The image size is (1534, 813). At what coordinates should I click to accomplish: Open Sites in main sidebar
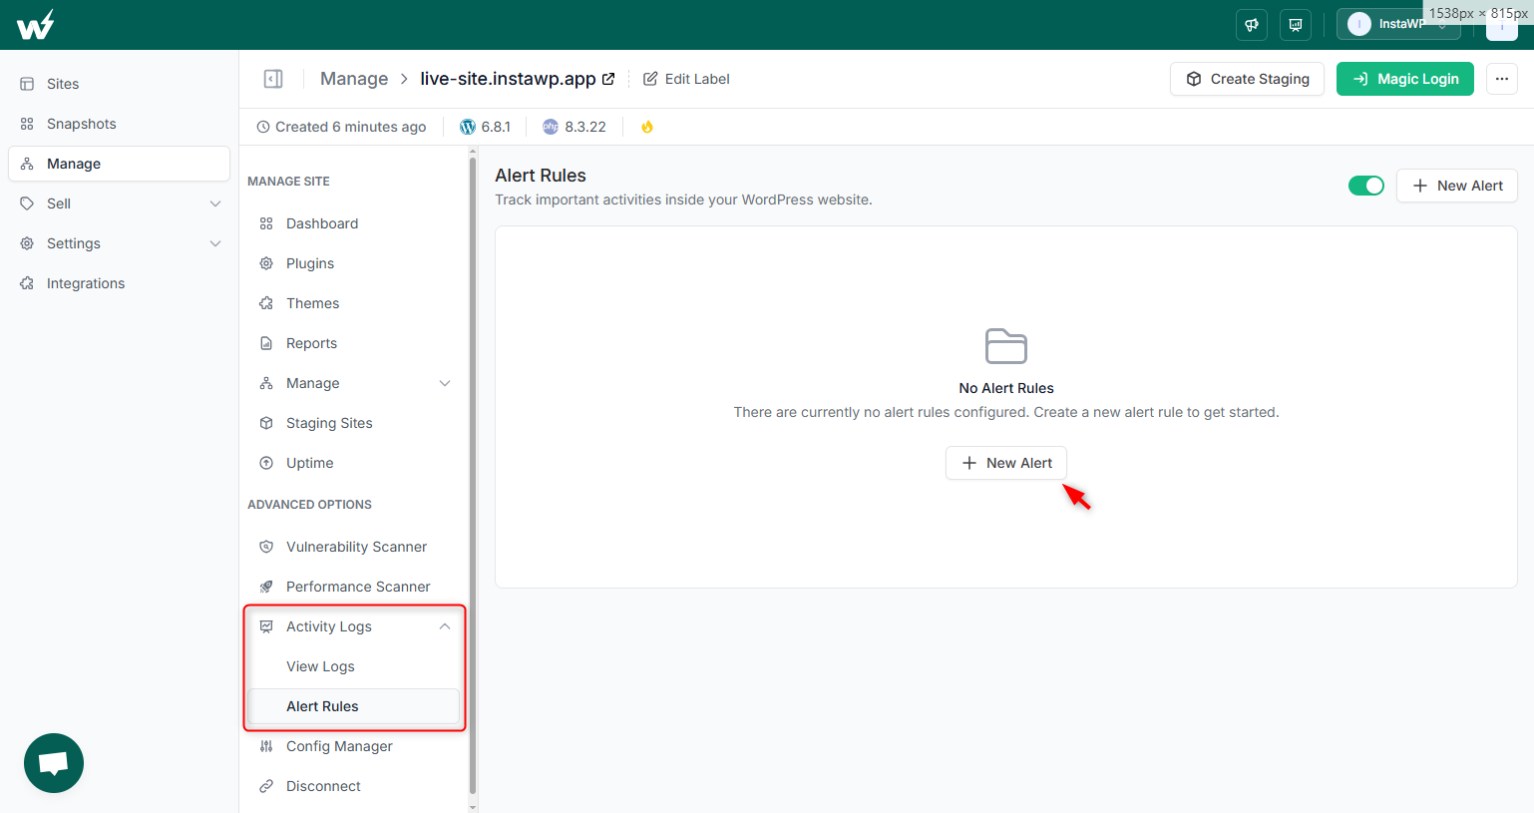click(x=119, y=84)
